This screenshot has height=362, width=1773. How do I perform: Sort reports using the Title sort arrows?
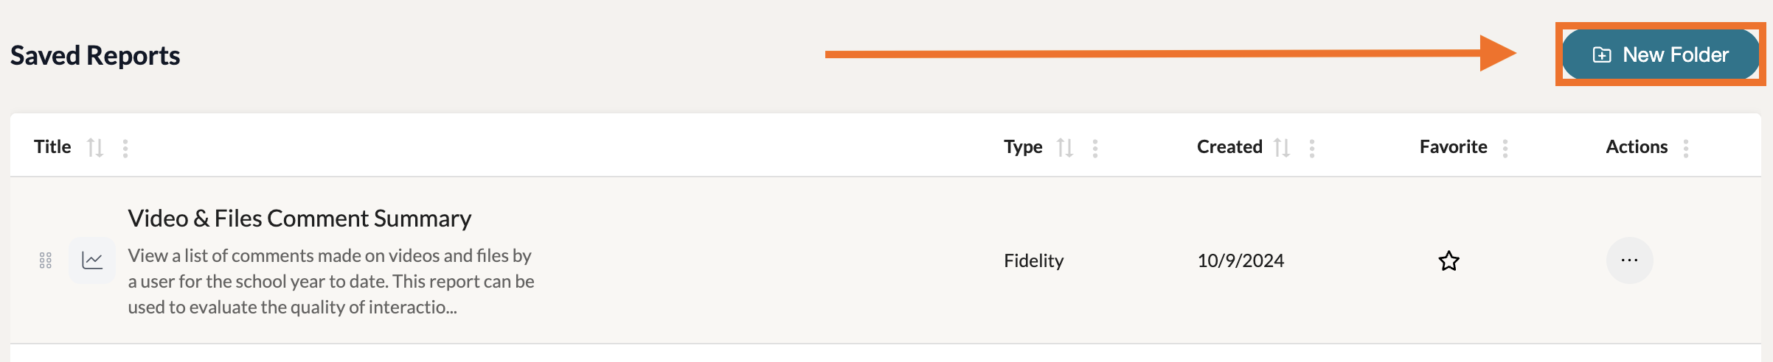tap(95, 148)
